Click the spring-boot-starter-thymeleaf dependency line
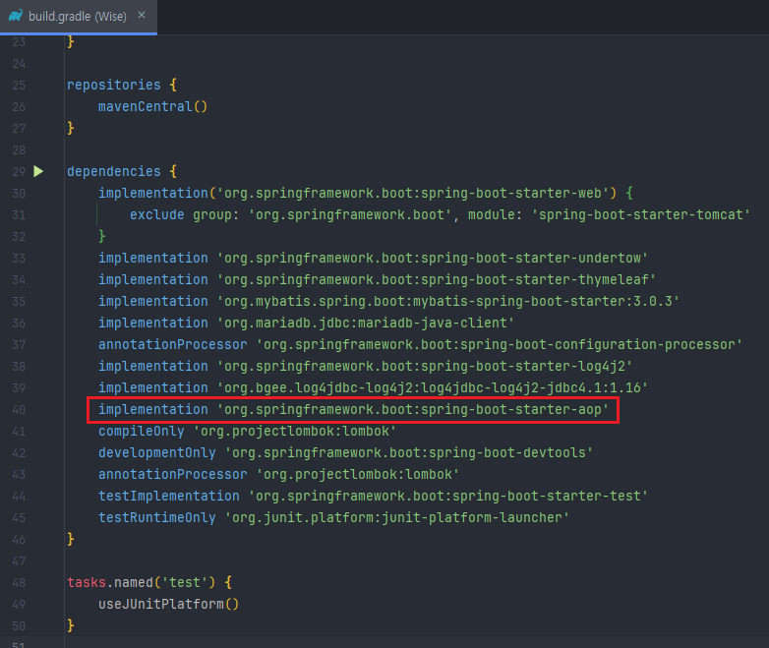The image size is (769, 648). pos(377,279)
